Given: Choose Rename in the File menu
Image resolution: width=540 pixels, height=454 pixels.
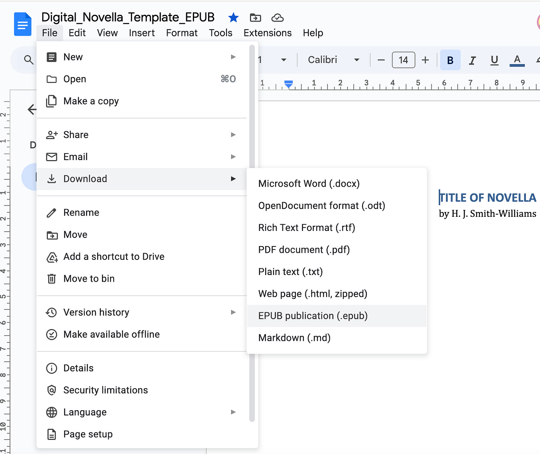Looking at the screenshot, I should coord(142,212).
